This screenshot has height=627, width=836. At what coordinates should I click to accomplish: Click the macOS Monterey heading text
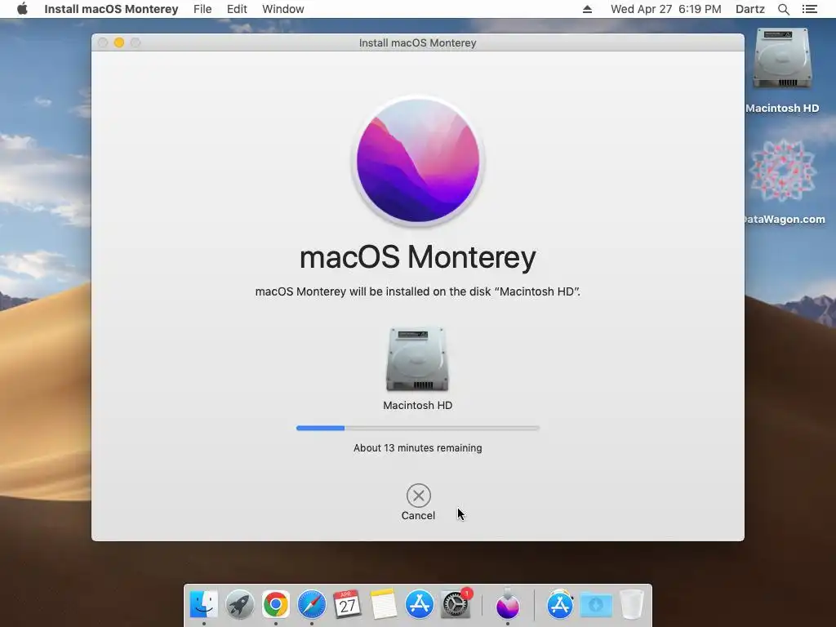tap(417, 257)
